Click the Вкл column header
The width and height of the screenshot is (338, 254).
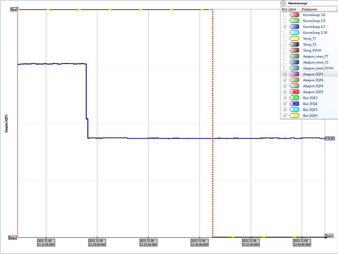pyautogui.click(x=284, y=9)
